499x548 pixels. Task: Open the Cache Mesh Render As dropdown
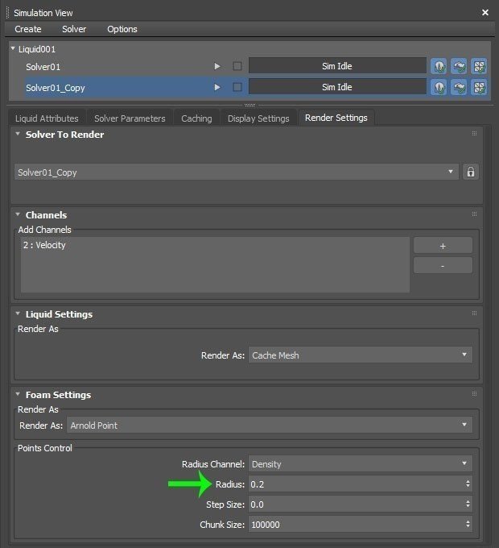point(361,355)
